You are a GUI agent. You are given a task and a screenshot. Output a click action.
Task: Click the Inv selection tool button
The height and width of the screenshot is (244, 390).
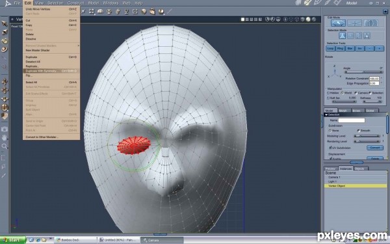(x=359, y=49)
